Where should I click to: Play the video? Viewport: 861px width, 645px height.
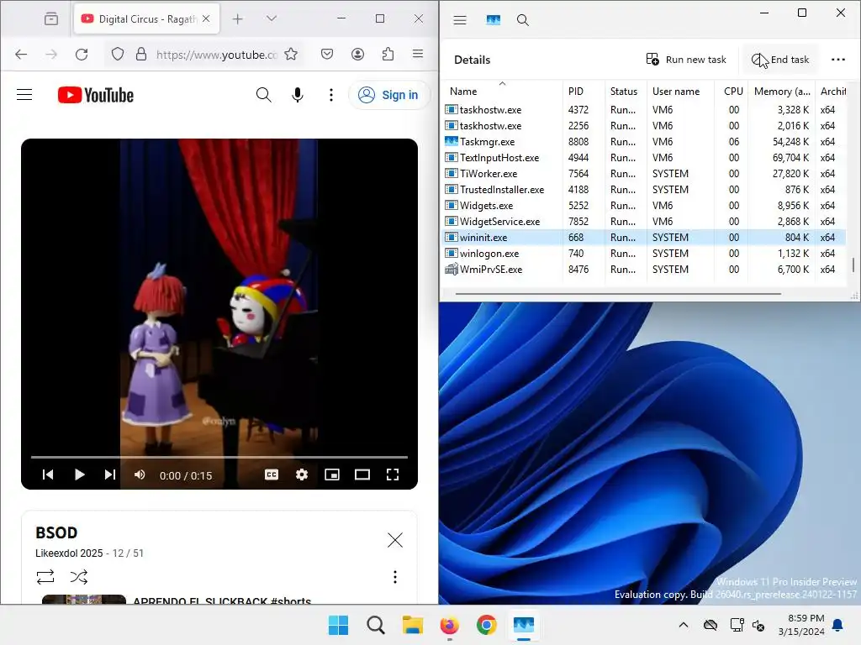[x=79, y=475]
